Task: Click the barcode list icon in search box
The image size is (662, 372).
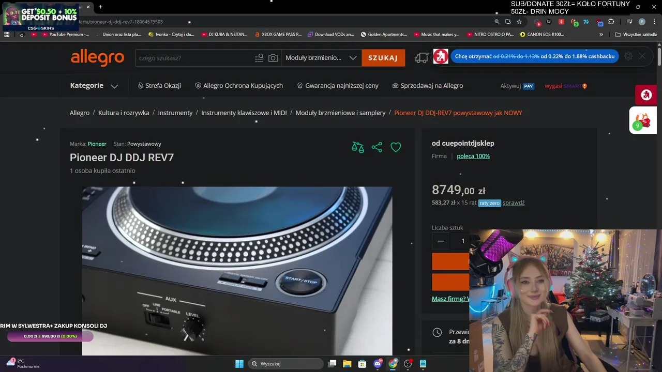Action: [x=260, y=58]
